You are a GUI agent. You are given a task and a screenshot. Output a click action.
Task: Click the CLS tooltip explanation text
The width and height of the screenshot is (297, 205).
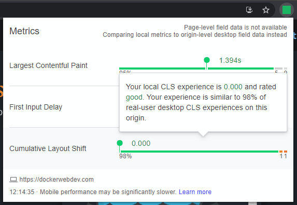pos(201,102)
